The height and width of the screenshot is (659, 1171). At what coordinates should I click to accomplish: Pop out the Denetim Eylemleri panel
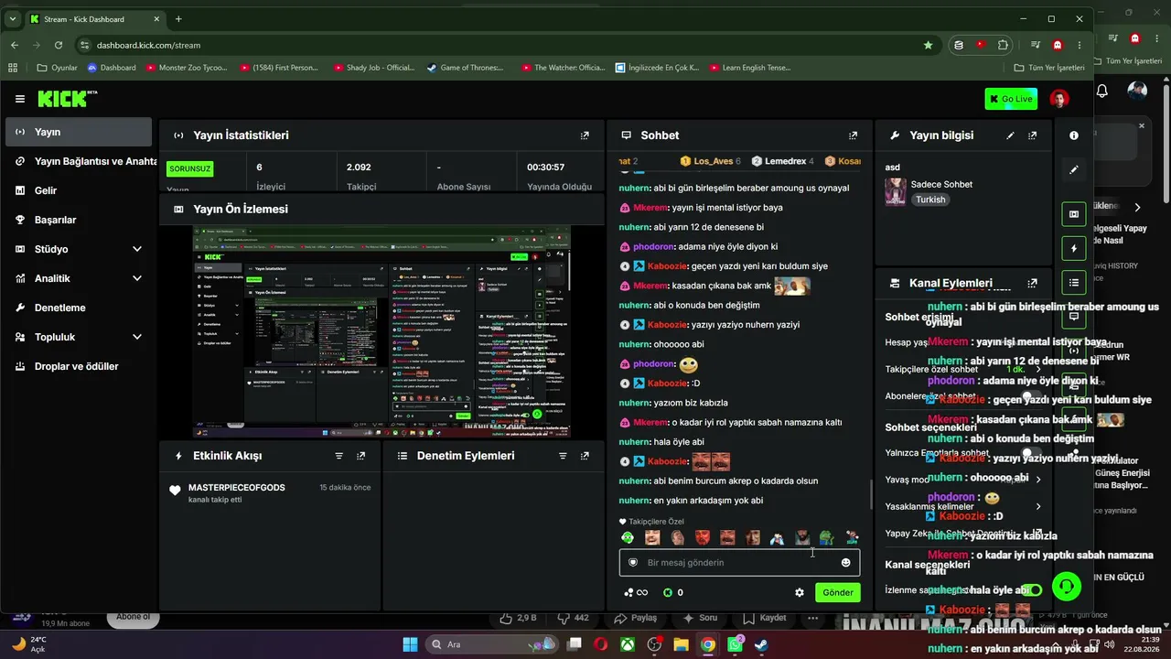585,456
